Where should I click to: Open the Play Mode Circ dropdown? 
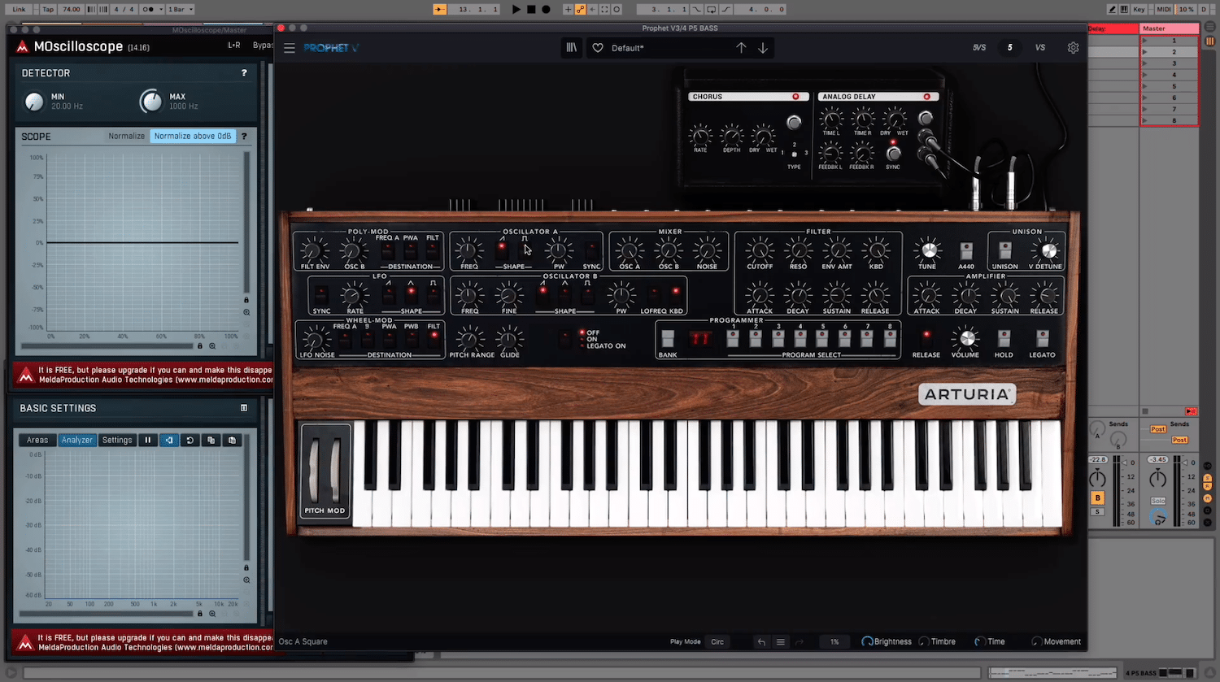[717, 641]
